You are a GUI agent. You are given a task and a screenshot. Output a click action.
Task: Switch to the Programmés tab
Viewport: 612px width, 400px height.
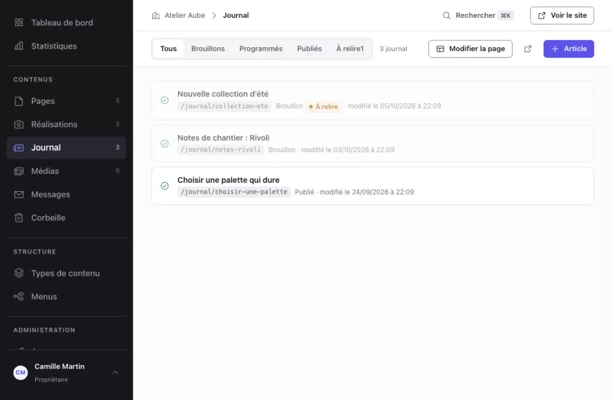tap(261, 49)
